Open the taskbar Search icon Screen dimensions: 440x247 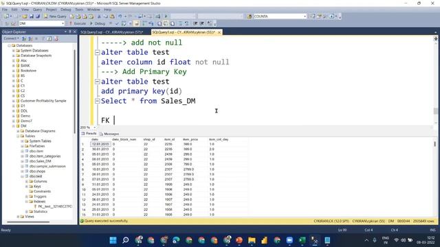coord(126,240)
